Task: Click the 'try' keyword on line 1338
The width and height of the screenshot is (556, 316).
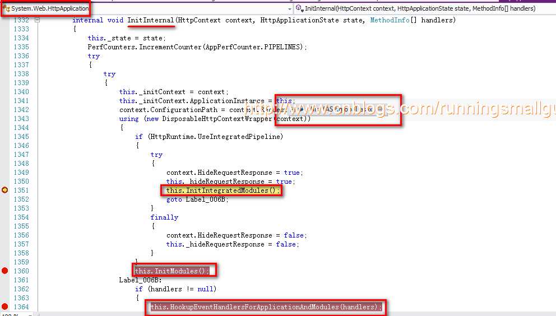Action: [109, 74]
